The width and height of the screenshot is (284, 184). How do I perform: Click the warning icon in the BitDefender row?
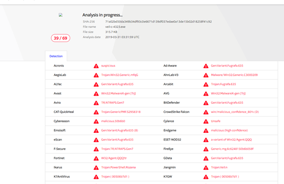coord(206,103)
